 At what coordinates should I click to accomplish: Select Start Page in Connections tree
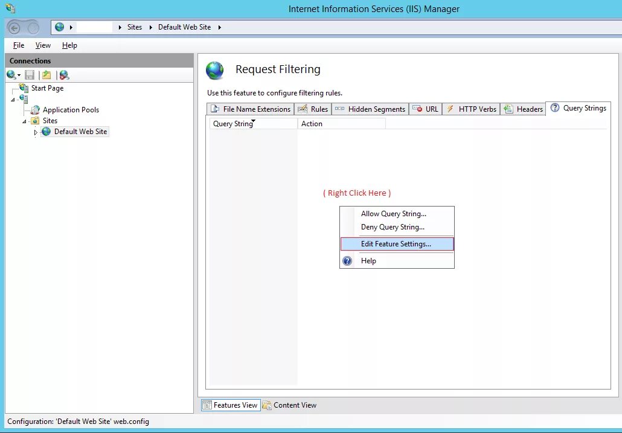(x=47, y=88)
